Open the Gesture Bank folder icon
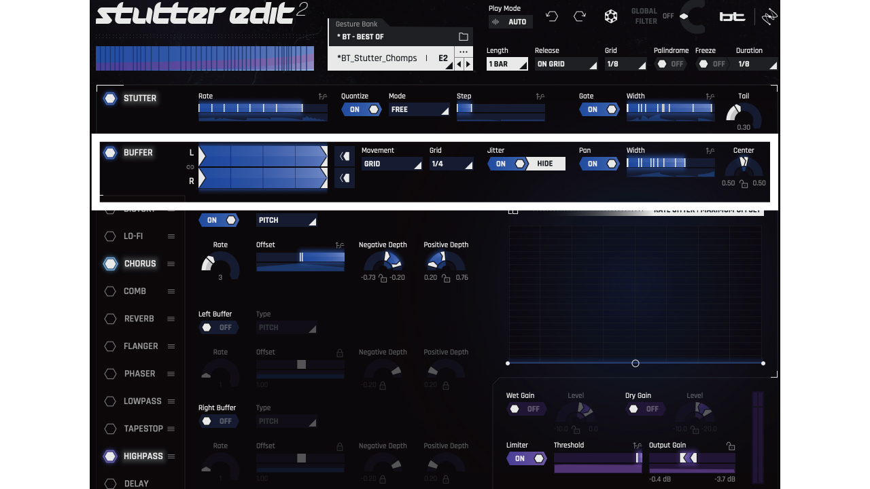The image size is (870, 489). coord(464,36)
